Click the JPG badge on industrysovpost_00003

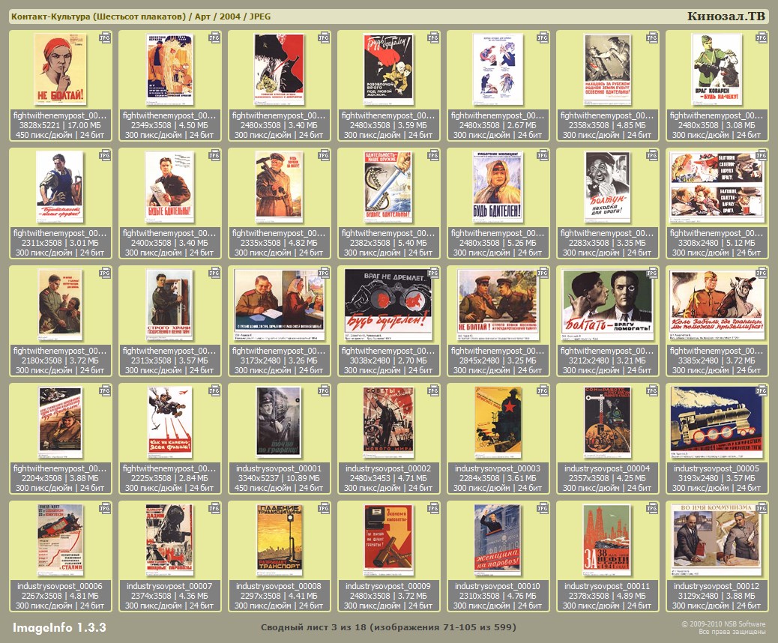(543, 391)
